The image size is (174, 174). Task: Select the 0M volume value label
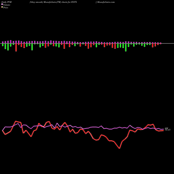click(166, 128)
